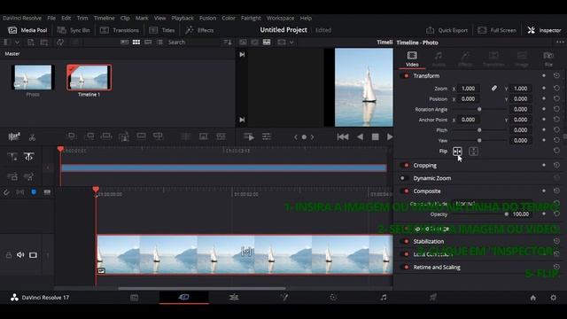Screen dimensions: 567x319
Task: Collapse the Composite section
Action: (427, 191)
